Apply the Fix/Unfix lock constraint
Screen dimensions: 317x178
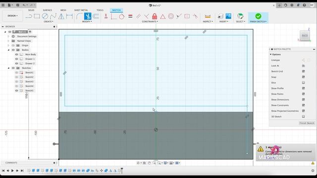pos(155,16)
